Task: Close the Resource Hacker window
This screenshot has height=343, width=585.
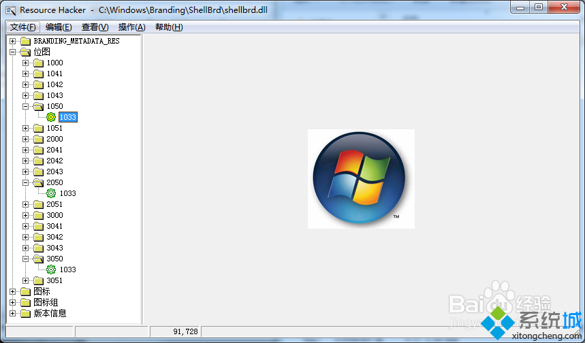Action: [564, 7]
